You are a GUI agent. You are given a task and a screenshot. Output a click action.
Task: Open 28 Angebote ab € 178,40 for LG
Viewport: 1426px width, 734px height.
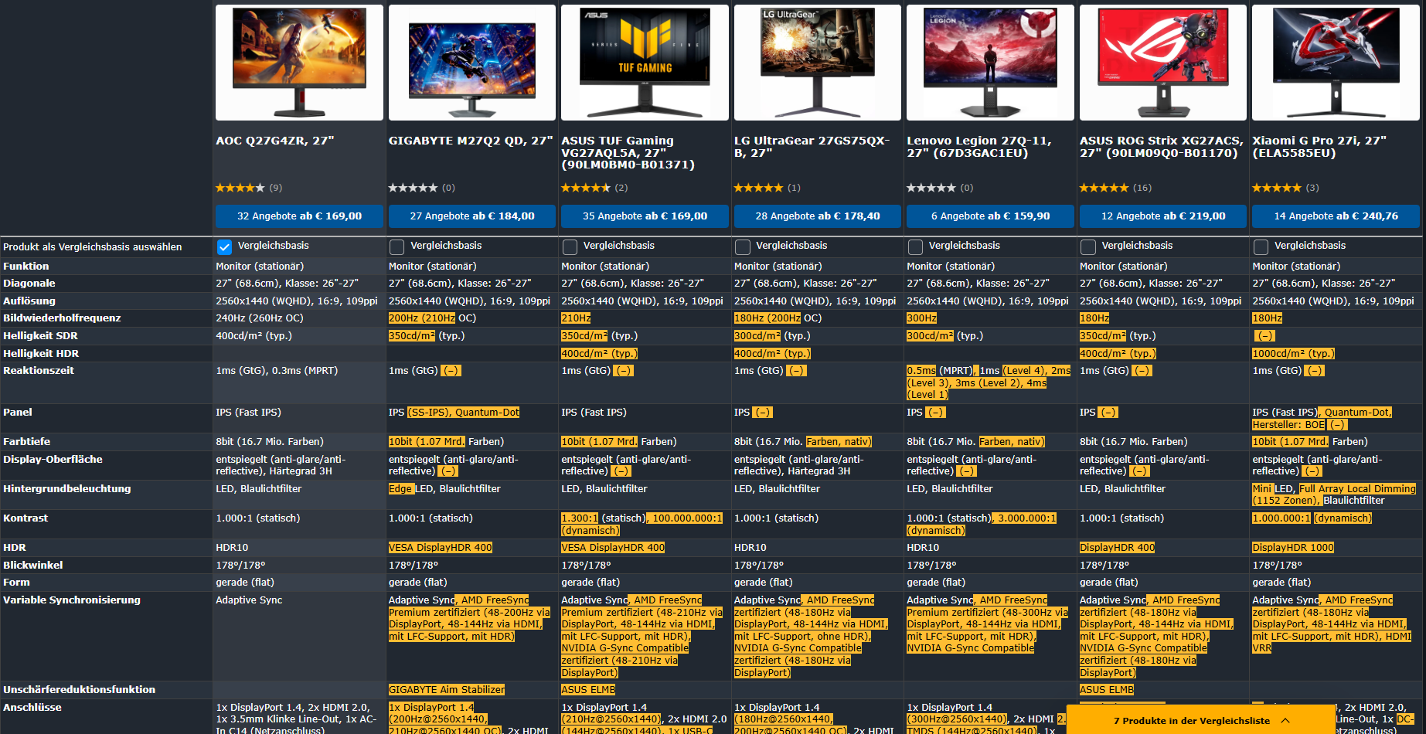(x=818, y=216)
